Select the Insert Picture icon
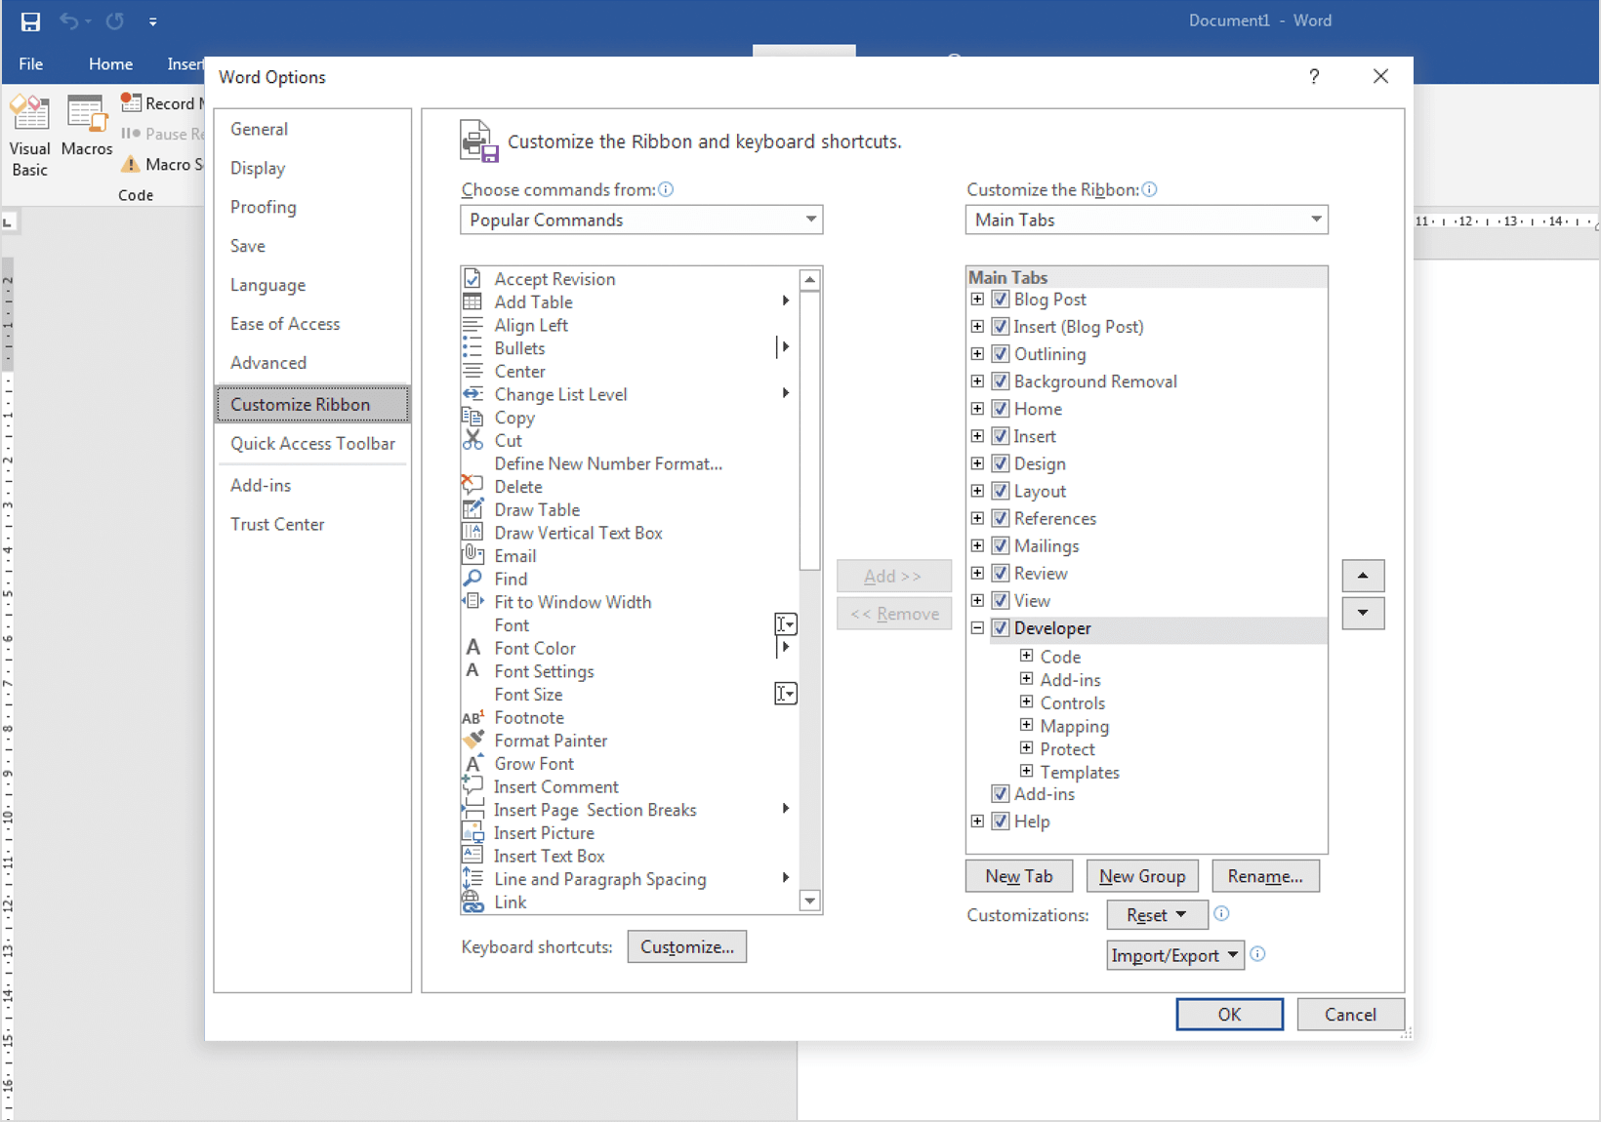 click(x=472, y=832)
